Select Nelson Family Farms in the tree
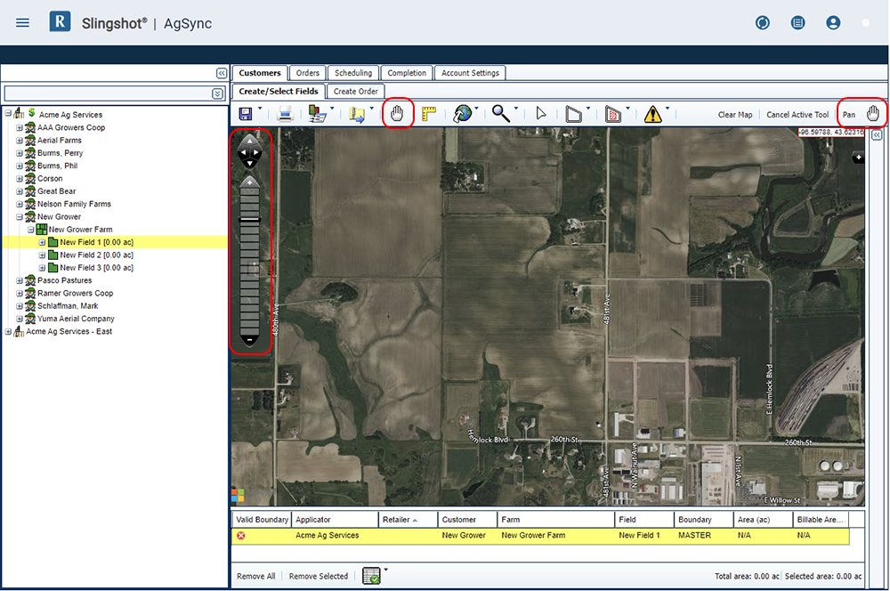The height and width of the screenshot is (591, 890). tap(75, 204)
